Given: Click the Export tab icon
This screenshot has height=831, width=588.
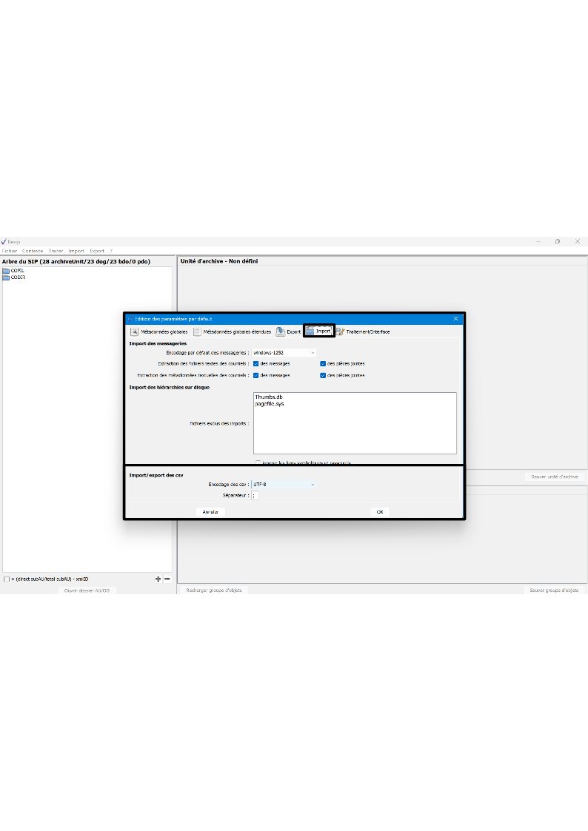Looking at the screenshot, I should click(281, 332).
